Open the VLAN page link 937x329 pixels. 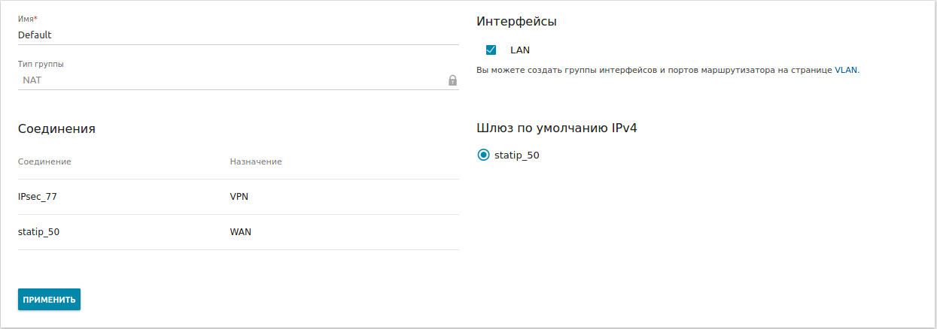(845, 70)
